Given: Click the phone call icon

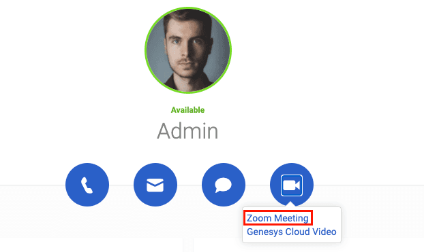Looking at the screenshot, I should [87, 185].
